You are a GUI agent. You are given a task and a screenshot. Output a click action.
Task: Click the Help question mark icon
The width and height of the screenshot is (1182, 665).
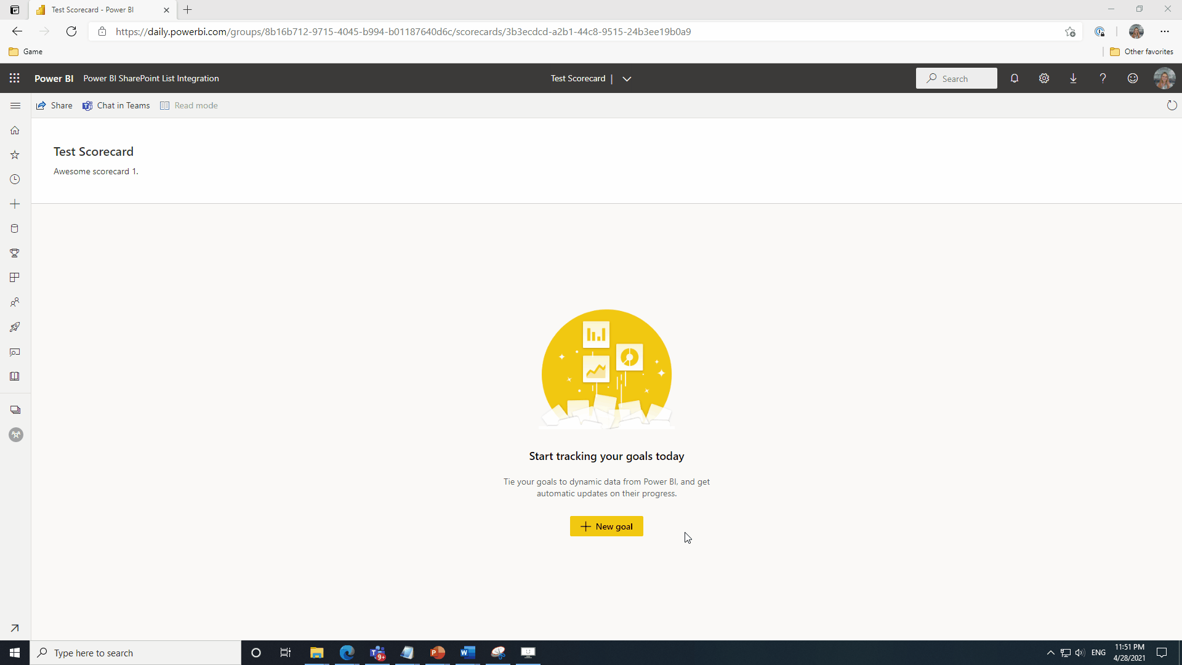coord(1103,78)
